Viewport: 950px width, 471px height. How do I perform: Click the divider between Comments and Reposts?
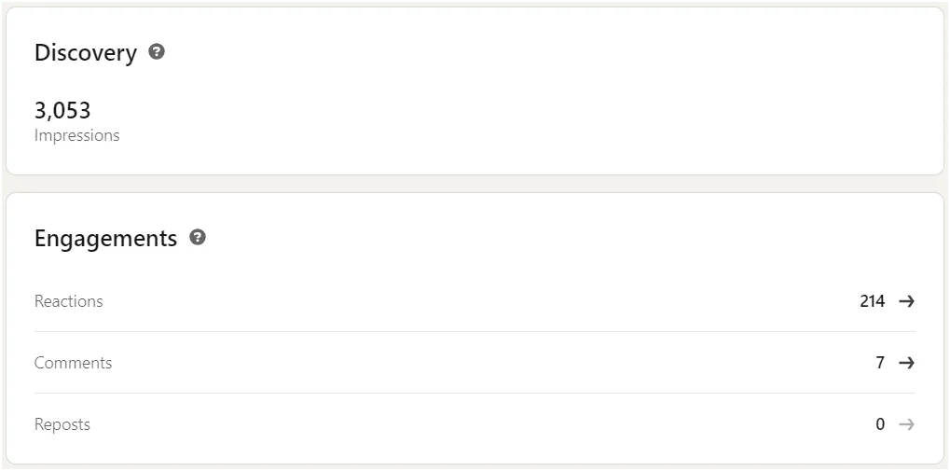coord(475,393)
